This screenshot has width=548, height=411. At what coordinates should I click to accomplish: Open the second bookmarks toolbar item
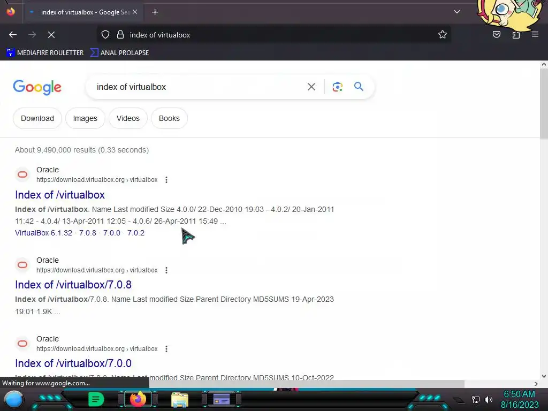pyautogui.click(x=119, y=53)
